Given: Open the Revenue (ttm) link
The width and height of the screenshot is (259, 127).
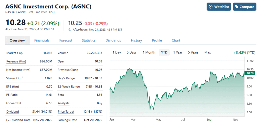Looking at the screenshot, I should [16, 61].
